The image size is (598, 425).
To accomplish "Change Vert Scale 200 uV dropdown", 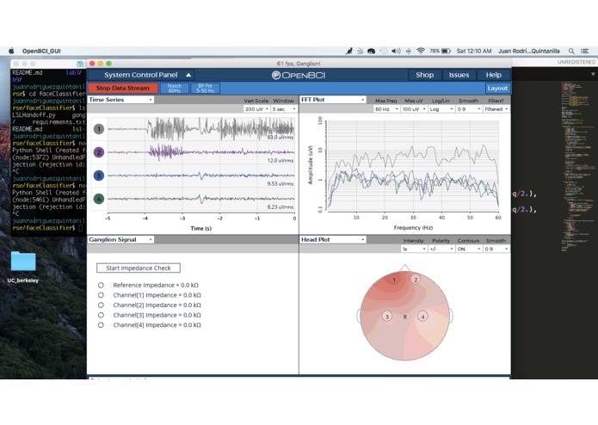I will click(x=256, y=109).
